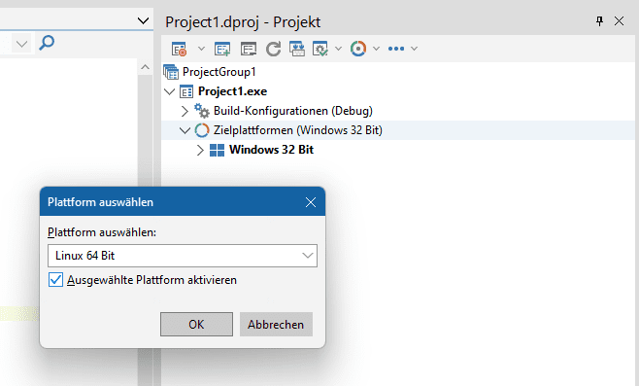The width and height of the screenshot is (639, 386).
Task: Open the Linux 64 Bit platform combo box
Action: 183,256
